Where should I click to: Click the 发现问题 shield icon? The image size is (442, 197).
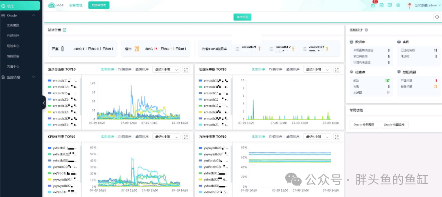pos(399,72)
